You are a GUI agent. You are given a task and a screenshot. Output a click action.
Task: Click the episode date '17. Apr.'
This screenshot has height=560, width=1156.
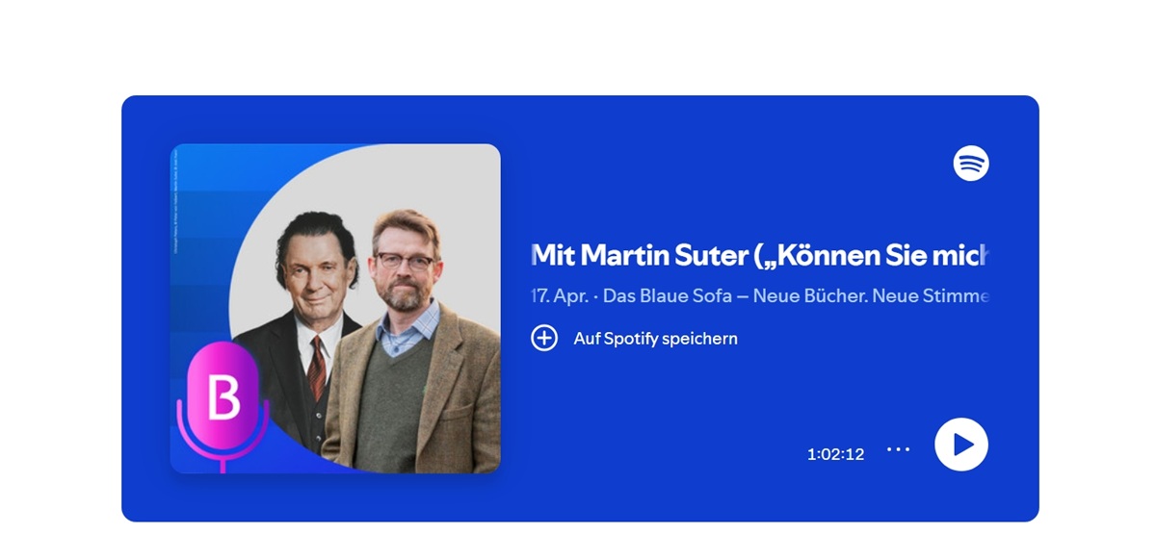(559, 295)
